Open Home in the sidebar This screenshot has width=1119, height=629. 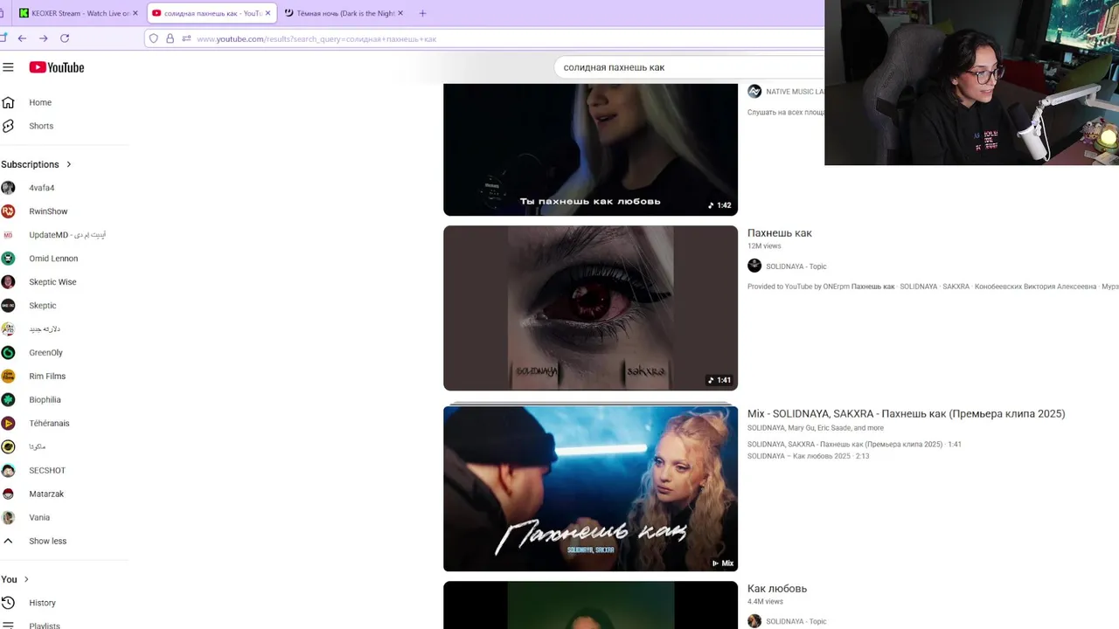pyautogui.click(x=40, y=102)
